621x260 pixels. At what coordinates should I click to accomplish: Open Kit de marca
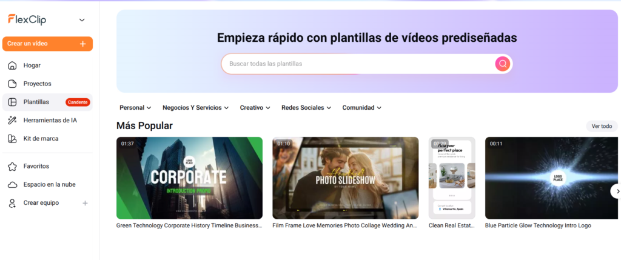pyautogui.click(x=47, y=139)
